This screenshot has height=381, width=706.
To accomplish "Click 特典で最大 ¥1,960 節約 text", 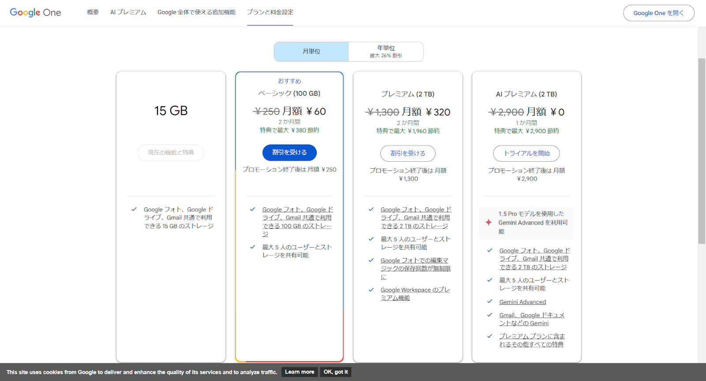I will (408, 131).
